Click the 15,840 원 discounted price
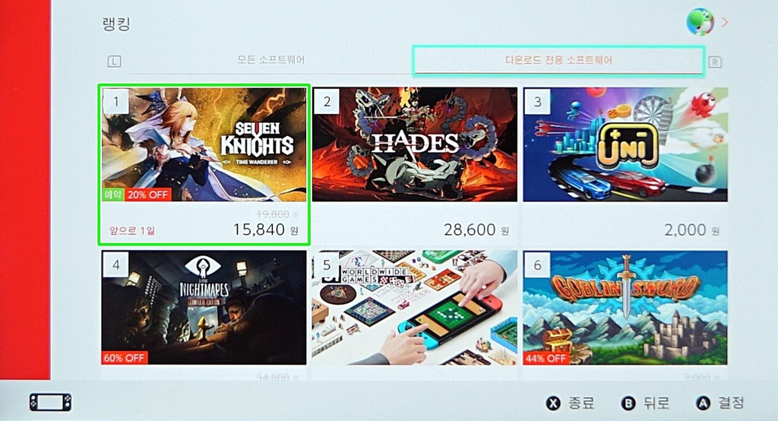The image size is (778, 421). 266,229
